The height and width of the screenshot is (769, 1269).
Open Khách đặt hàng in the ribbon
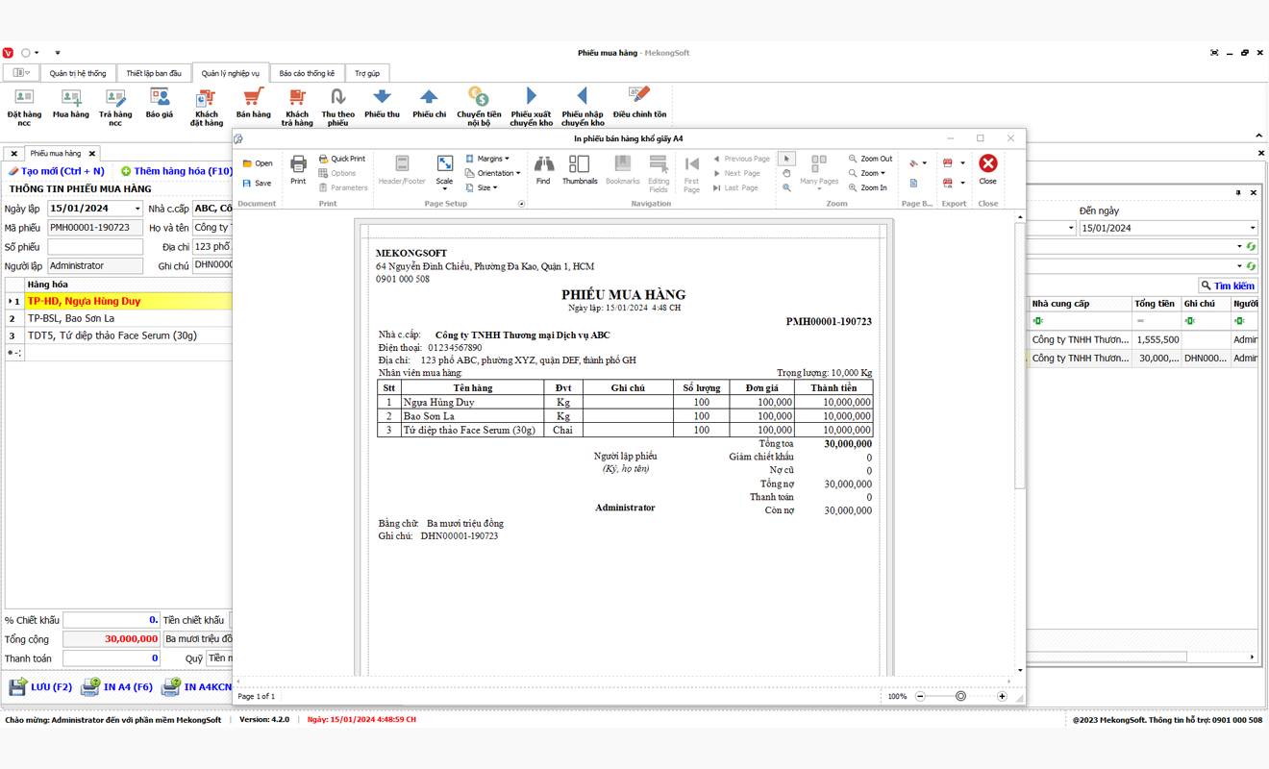point(206,106)
